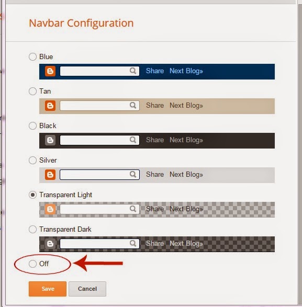Choose the Black navbar radio option
Screen dimensions: 302x307
point(32,126)
